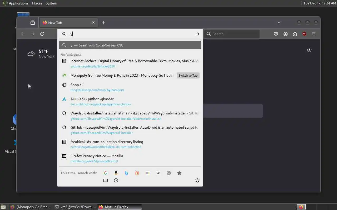Click the 51°F New York weather widget
Image resolution: width=337 pixels, height=210 pixels.
point(41,54)
